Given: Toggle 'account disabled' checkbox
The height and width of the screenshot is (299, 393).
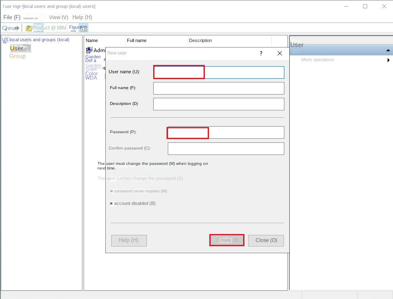Looking at the screenshot, I should (x=112, y=204).
